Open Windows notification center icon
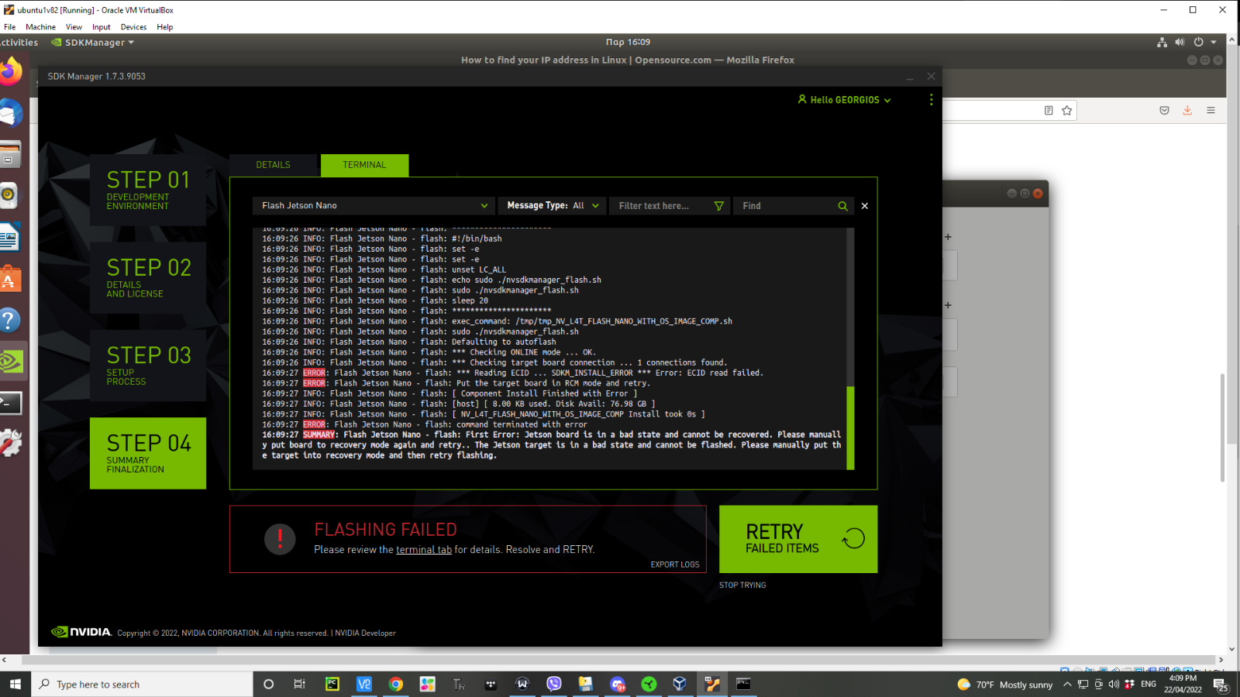Screen dimensions: 1240x697 click(1221, 685)
